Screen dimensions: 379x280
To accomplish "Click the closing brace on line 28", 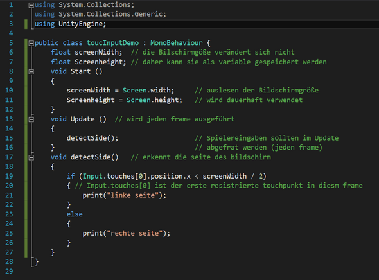I will (x=37, y=262).
